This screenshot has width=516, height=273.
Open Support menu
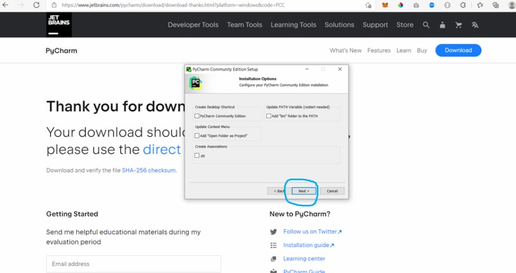coord(375,25)
